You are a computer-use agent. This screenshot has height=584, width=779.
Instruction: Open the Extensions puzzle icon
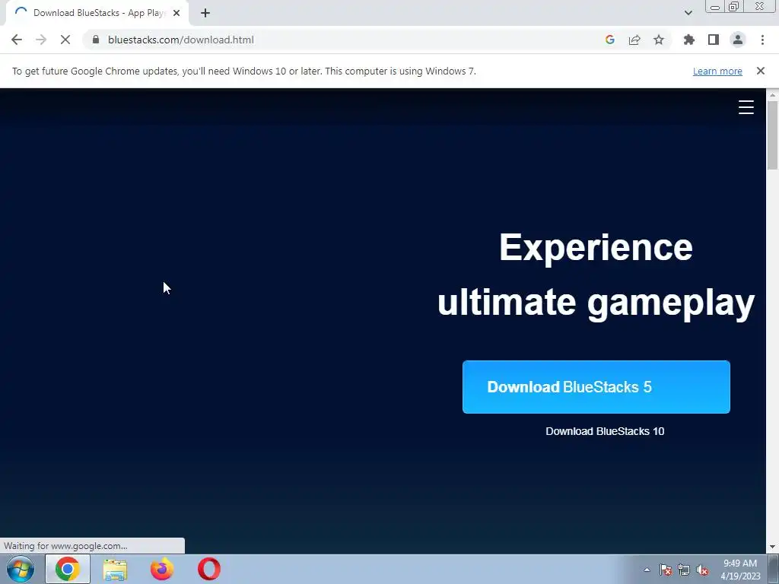pos(688,40)
